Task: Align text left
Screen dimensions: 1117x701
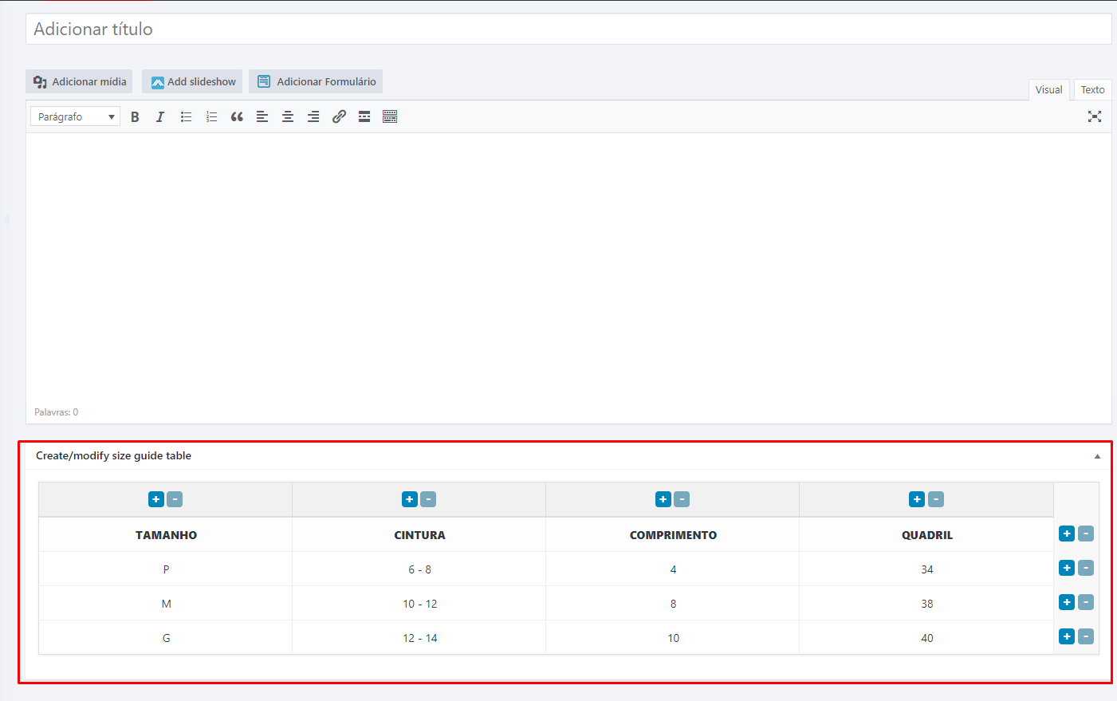Action: (262, 116)
